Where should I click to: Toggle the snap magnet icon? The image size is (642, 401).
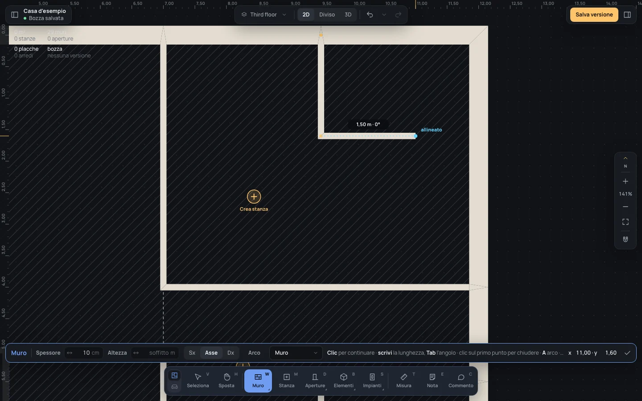point(626,239)
